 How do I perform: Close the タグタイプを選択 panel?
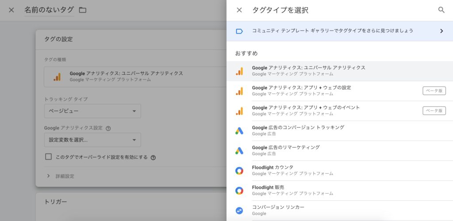239,10
